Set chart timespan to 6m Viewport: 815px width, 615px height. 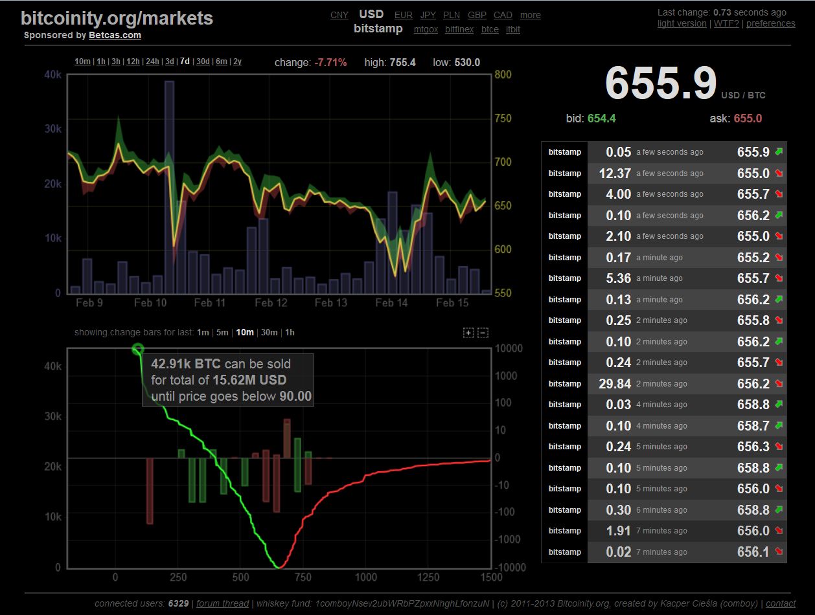[x=222, y=61]
